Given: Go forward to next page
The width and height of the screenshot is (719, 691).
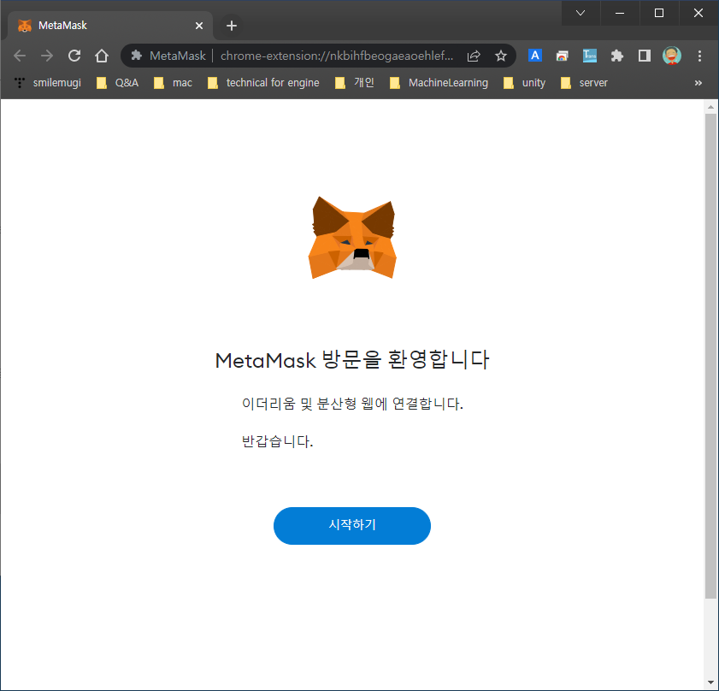Looking at the screenshot, I should click(47, 56).
